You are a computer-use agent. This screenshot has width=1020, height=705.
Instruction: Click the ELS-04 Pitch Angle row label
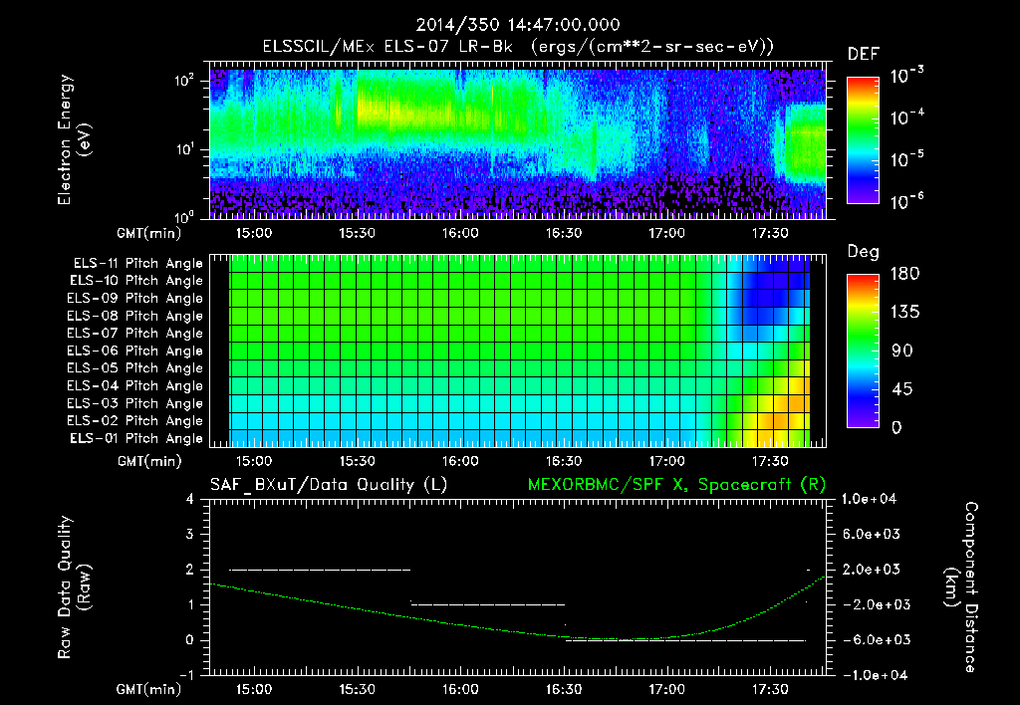[134, 385]
